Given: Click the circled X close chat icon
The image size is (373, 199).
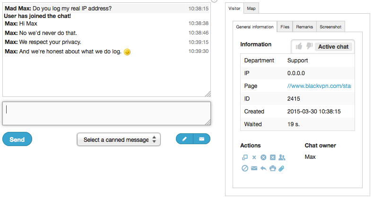Looking at the screenshot, I should tap(263, 157).
